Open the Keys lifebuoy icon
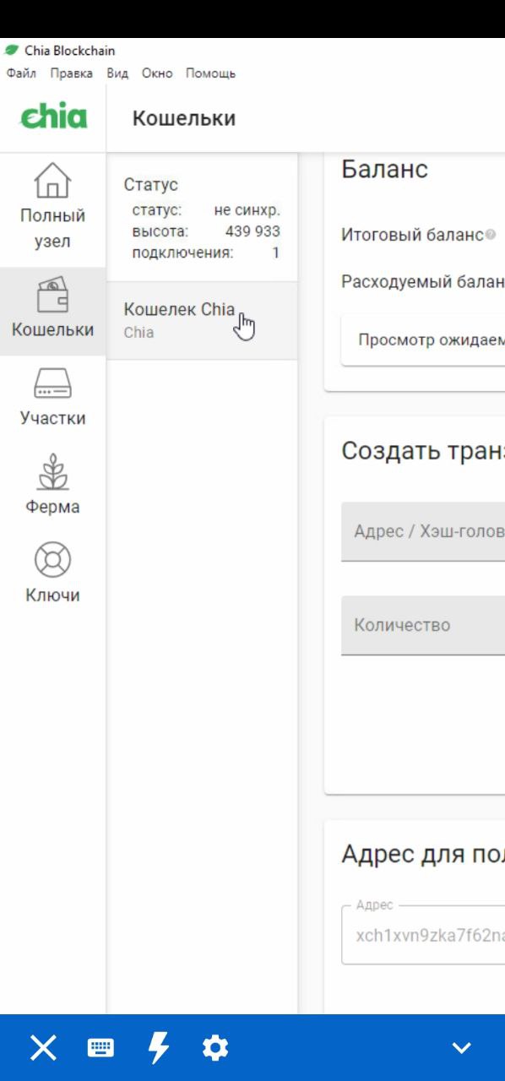 click(52, 560)
